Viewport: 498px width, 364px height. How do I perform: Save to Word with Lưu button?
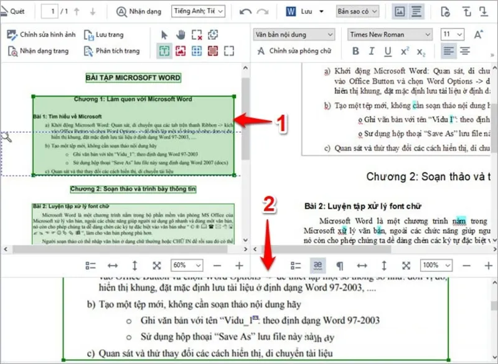[x=299, y=11]
